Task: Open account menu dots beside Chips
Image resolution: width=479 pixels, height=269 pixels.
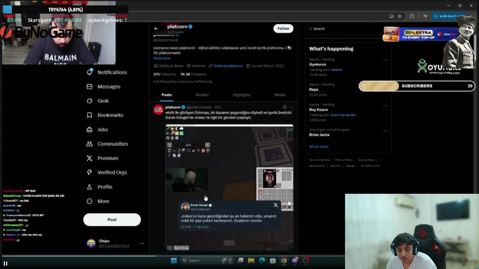Action: click(x=142, y=244)
